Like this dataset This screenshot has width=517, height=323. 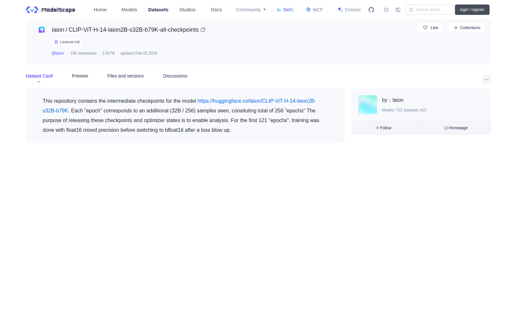point(430,28)
